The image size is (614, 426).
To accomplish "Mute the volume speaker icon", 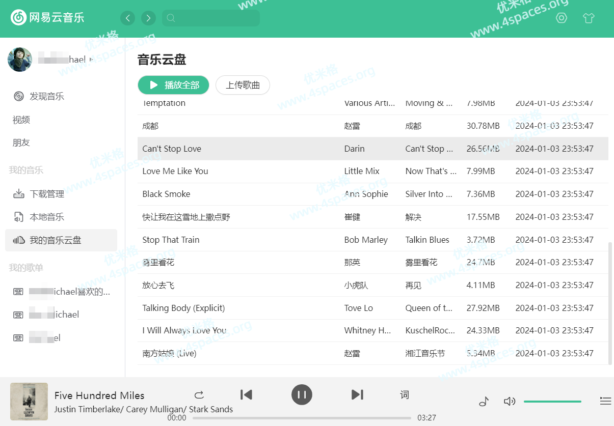I will 509,402.
